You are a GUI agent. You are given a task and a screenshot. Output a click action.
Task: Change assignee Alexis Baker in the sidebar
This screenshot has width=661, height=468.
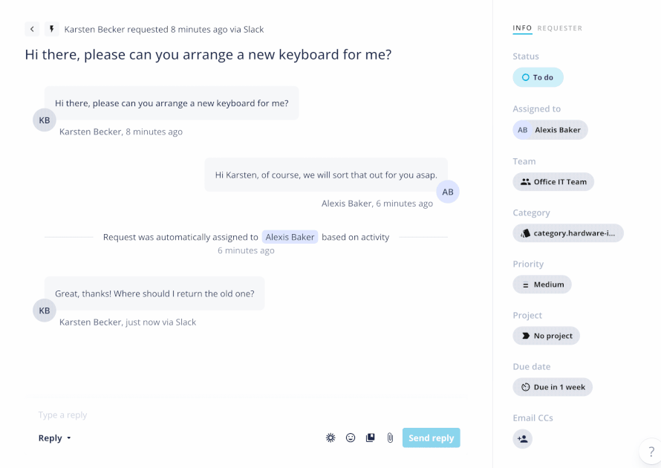click(x=550, y=130)
